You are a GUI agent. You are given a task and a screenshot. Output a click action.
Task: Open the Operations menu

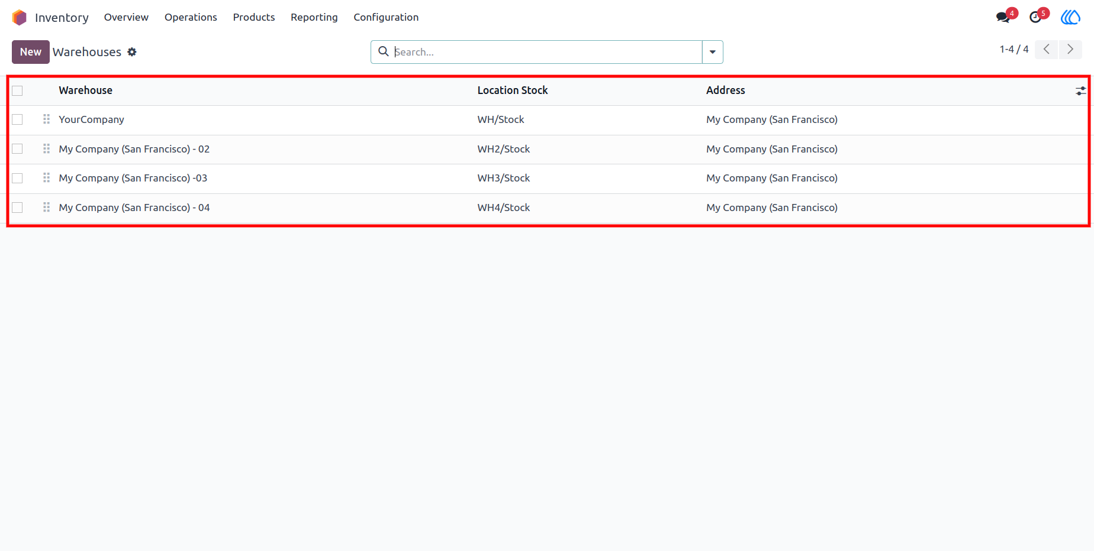pyautogui.click(x=191, y=17)
